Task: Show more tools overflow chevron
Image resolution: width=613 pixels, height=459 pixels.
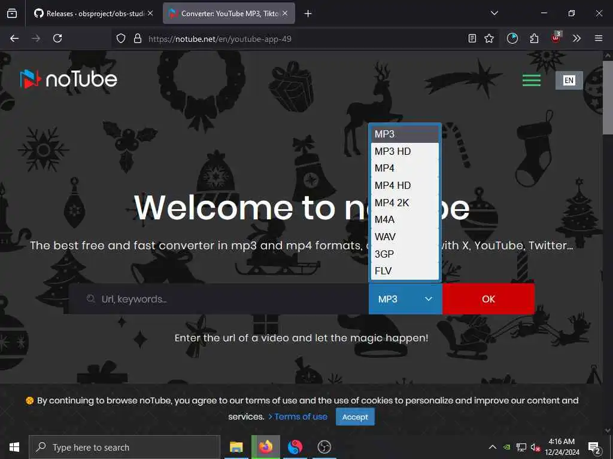Action: coord(576,38)
